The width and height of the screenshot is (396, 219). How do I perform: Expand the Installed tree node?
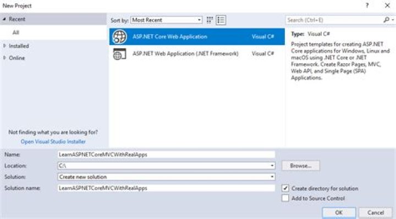pos(4,46)
